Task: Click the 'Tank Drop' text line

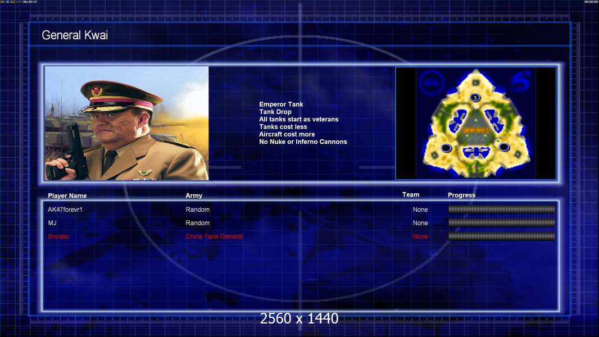Action: tap(275, 112)
